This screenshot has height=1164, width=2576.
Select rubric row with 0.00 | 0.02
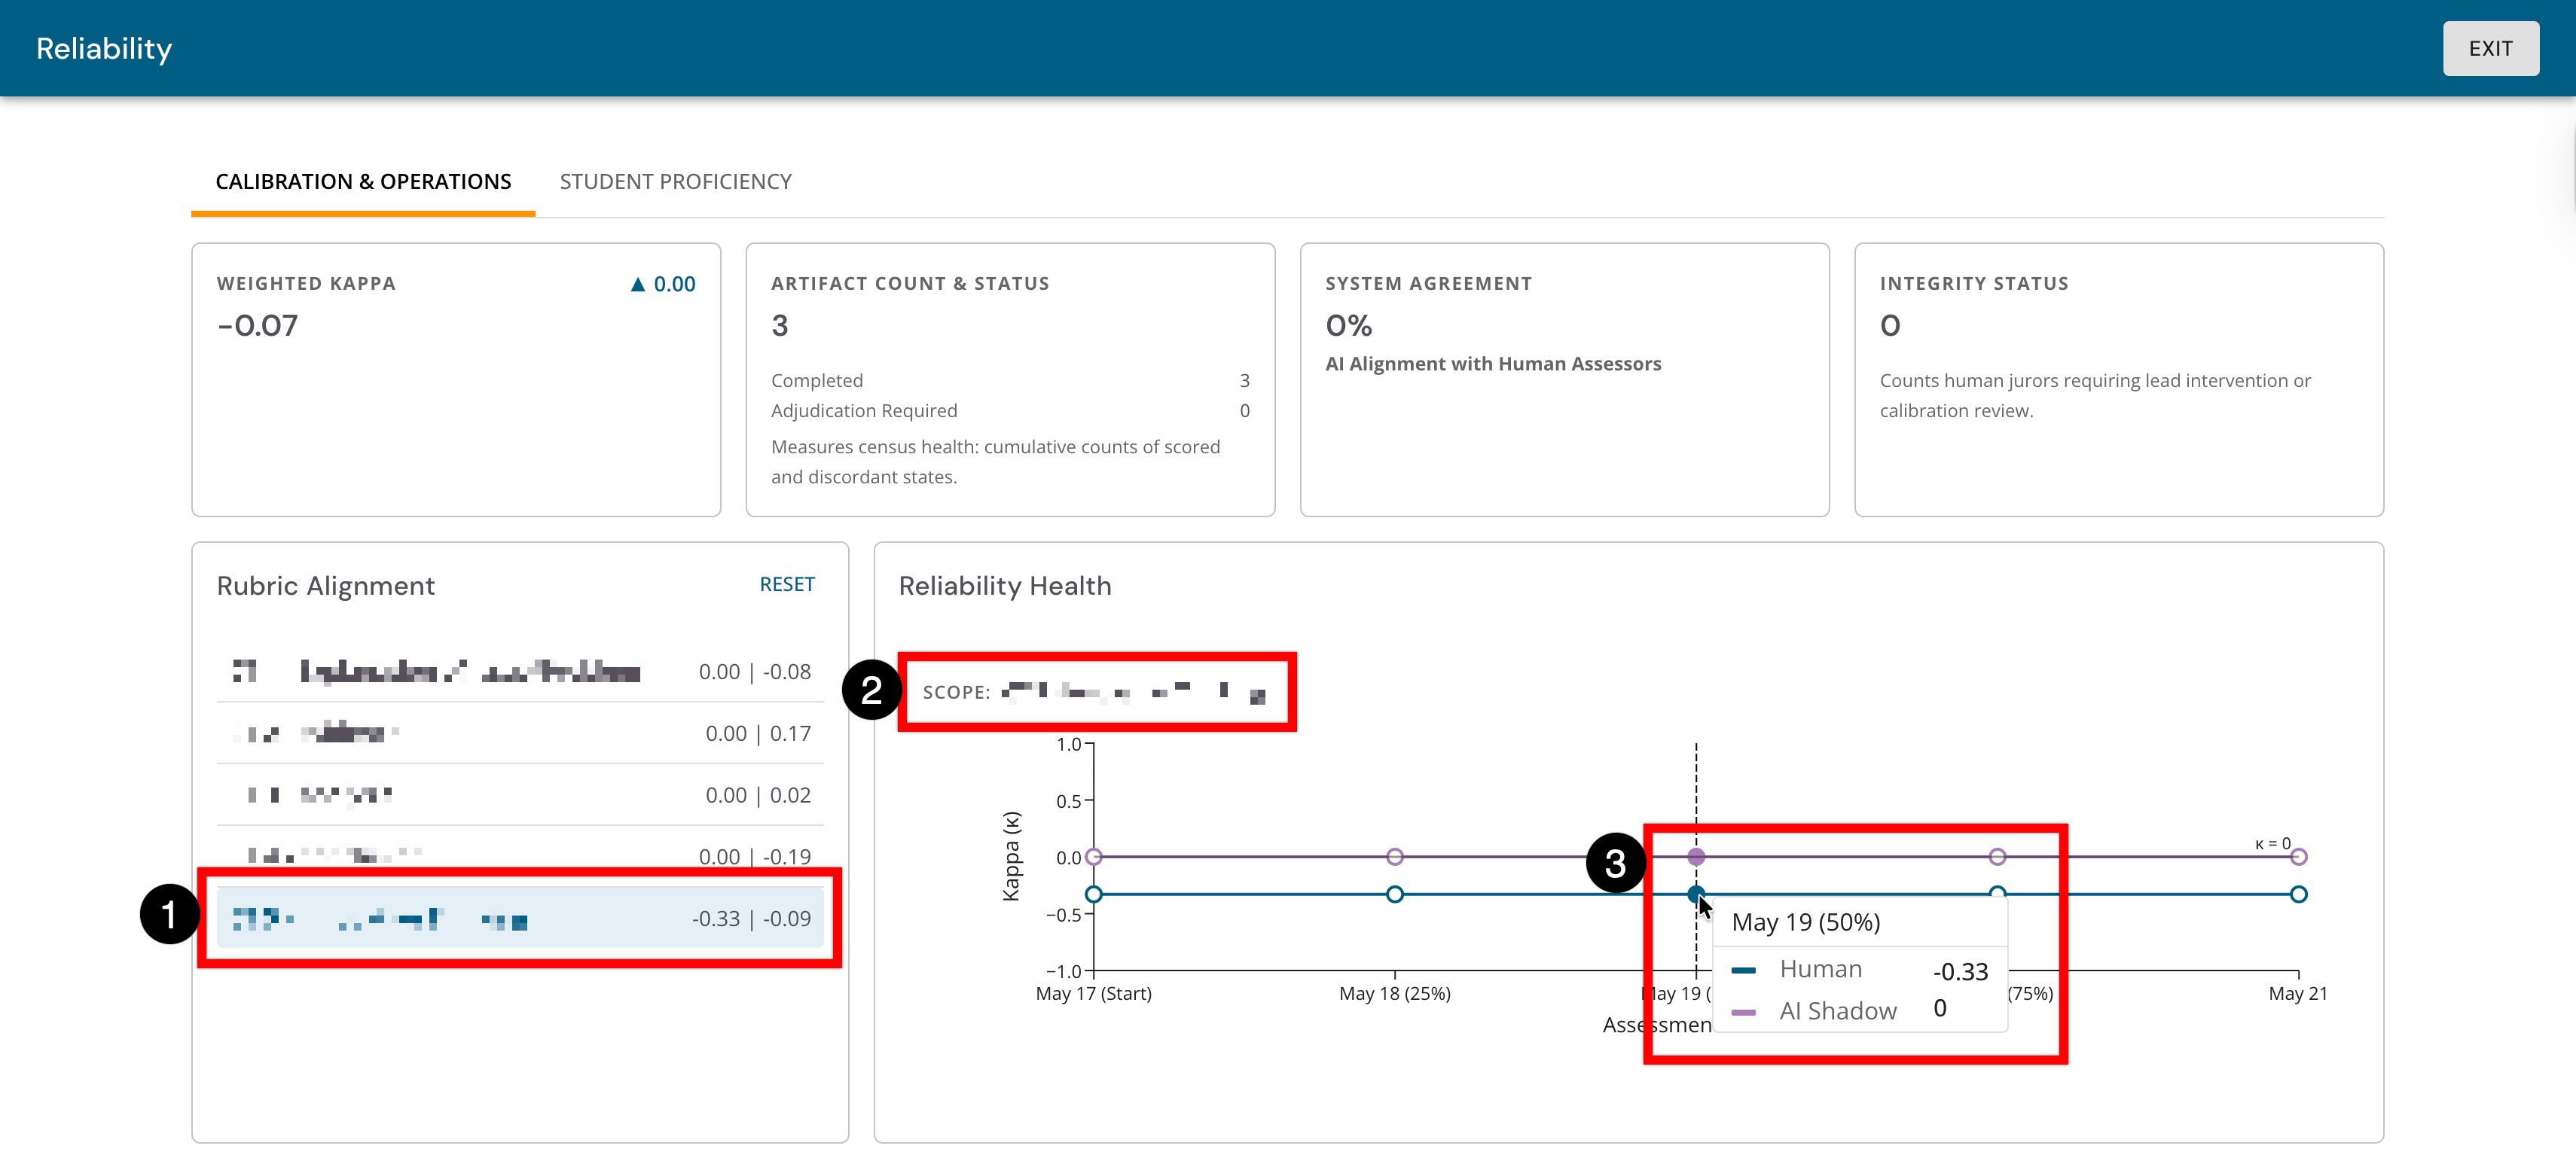click(x=520, y=795)
